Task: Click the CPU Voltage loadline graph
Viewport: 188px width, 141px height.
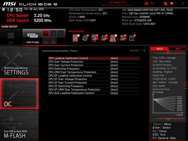Action: coord(168,104)
